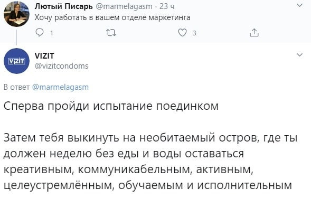Image resolution: width=311 pixels, height=198 pixels.
Task: Open @marmelagasm handle in tweet header
Action: (124, 6)
